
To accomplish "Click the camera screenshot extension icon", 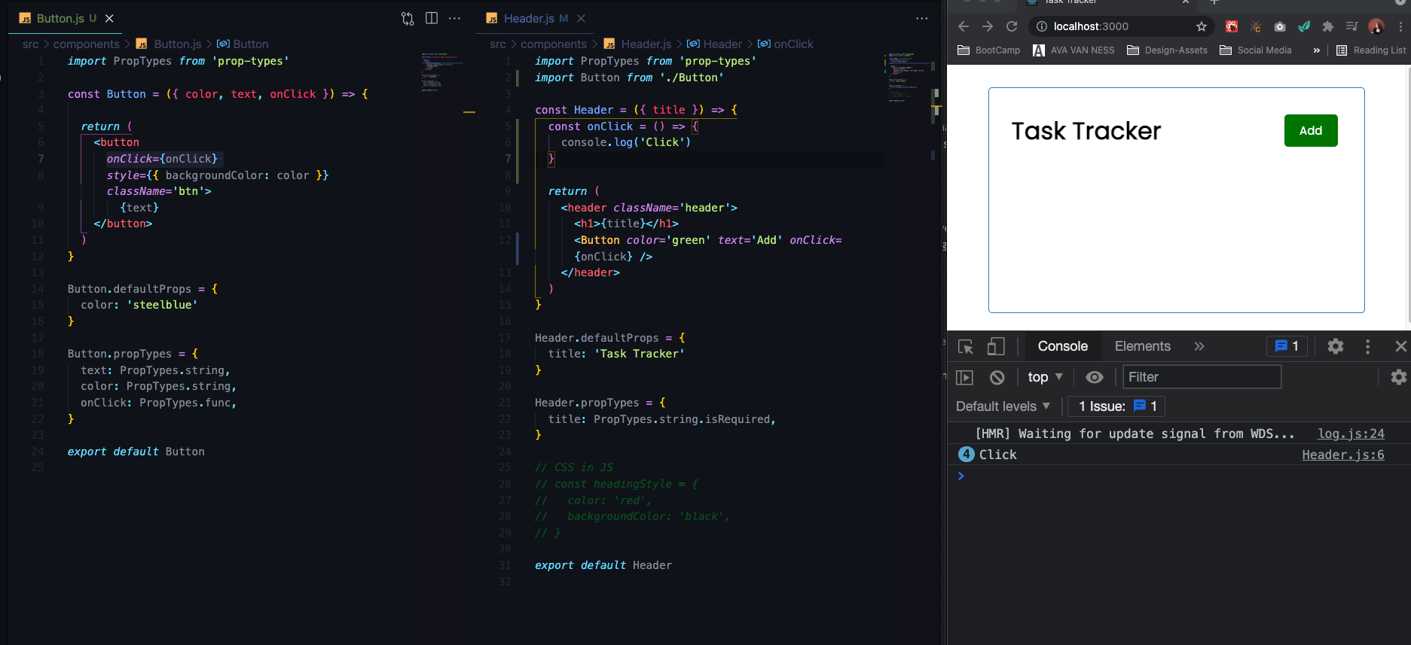I will click(1280, 26).
